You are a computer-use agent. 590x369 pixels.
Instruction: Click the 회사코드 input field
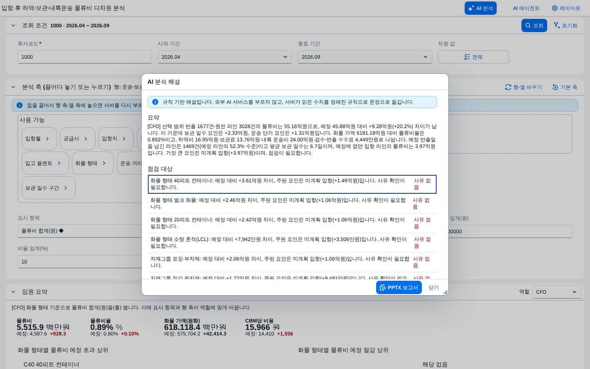coord(85,57)
